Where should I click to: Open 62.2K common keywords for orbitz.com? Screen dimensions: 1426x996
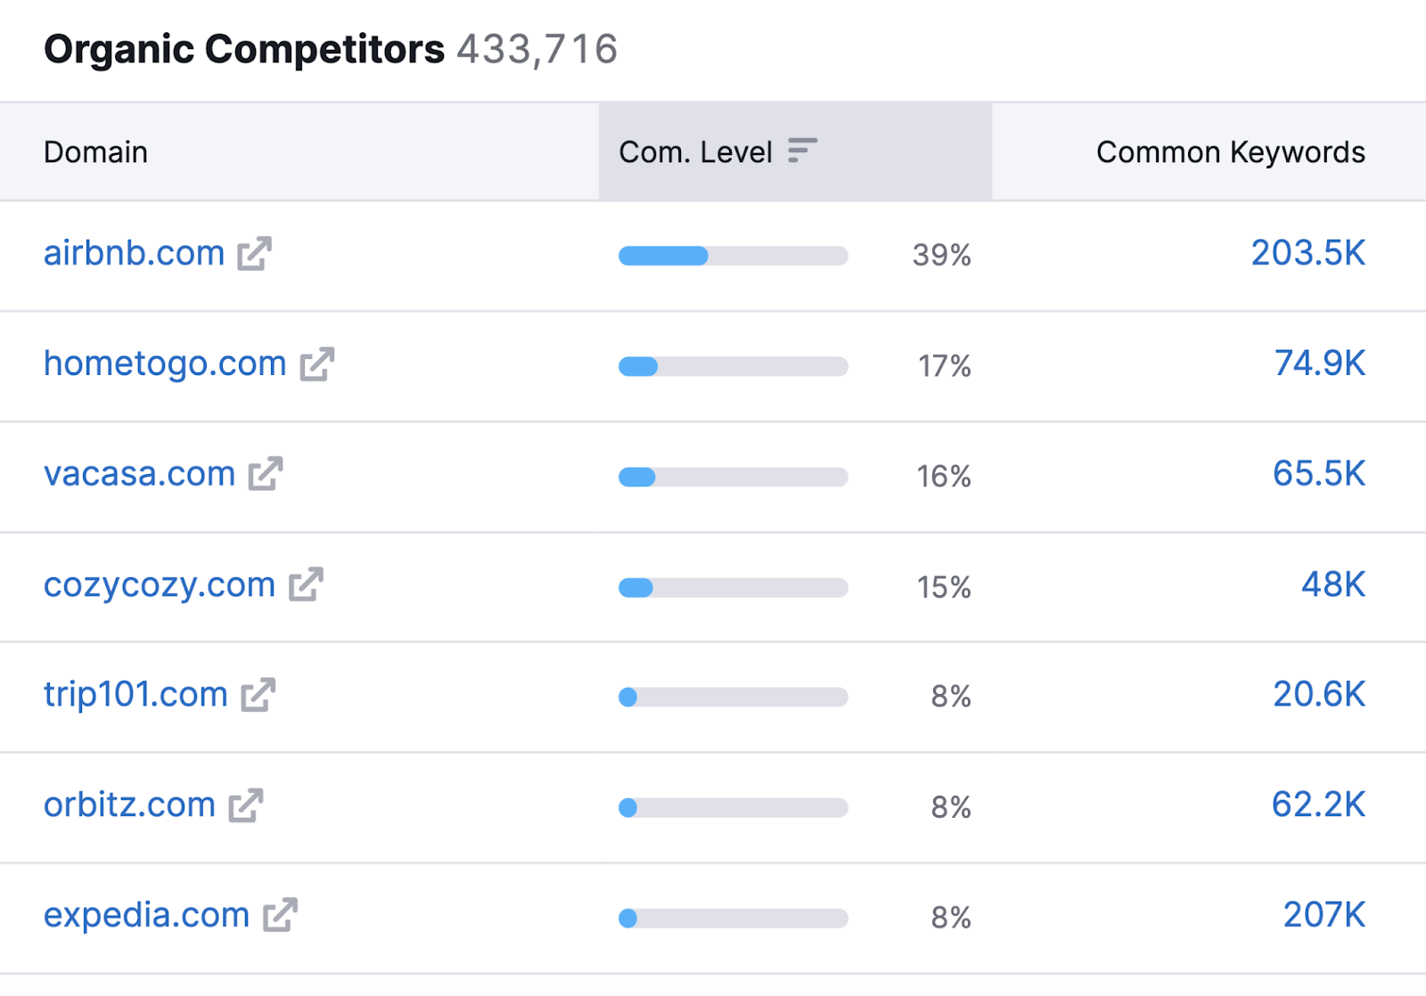point(1318,804)
